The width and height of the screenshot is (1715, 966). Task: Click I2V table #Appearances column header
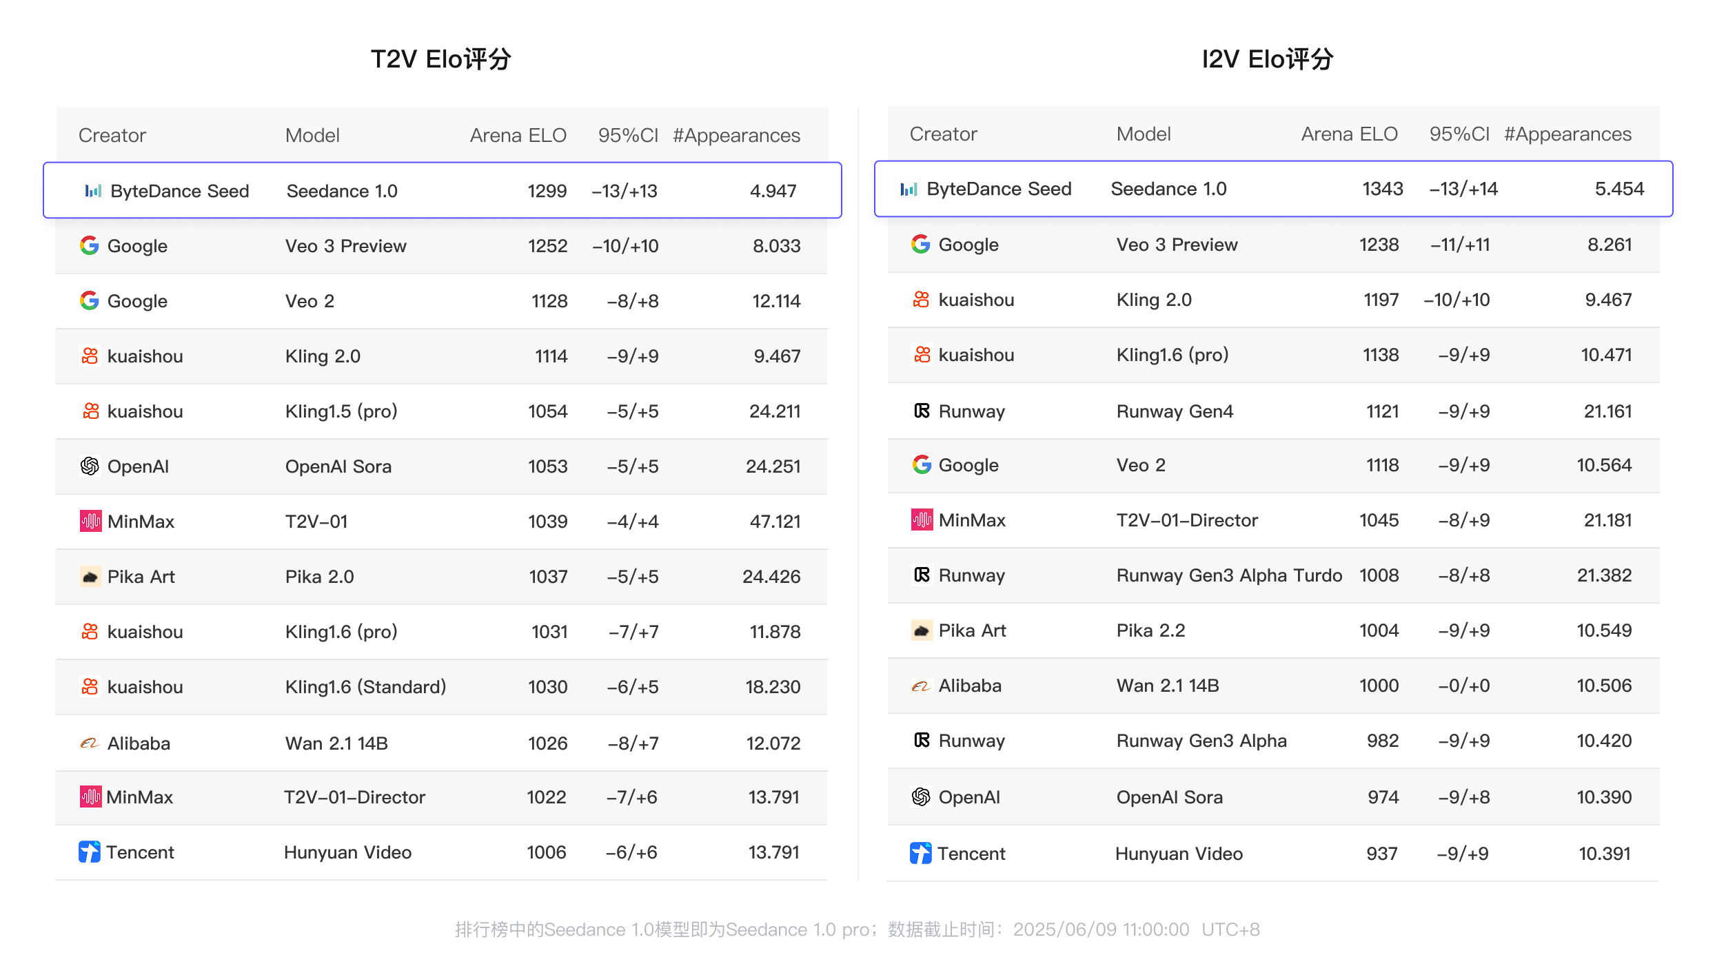click(1568, 134)
